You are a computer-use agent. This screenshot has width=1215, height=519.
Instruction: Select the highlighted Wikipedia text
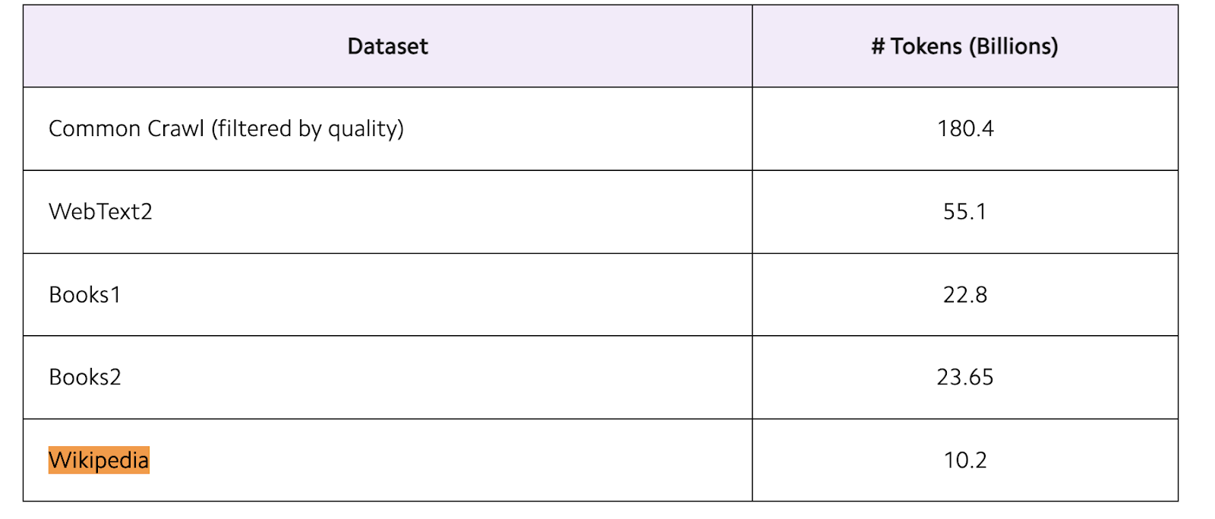[99, 460]
